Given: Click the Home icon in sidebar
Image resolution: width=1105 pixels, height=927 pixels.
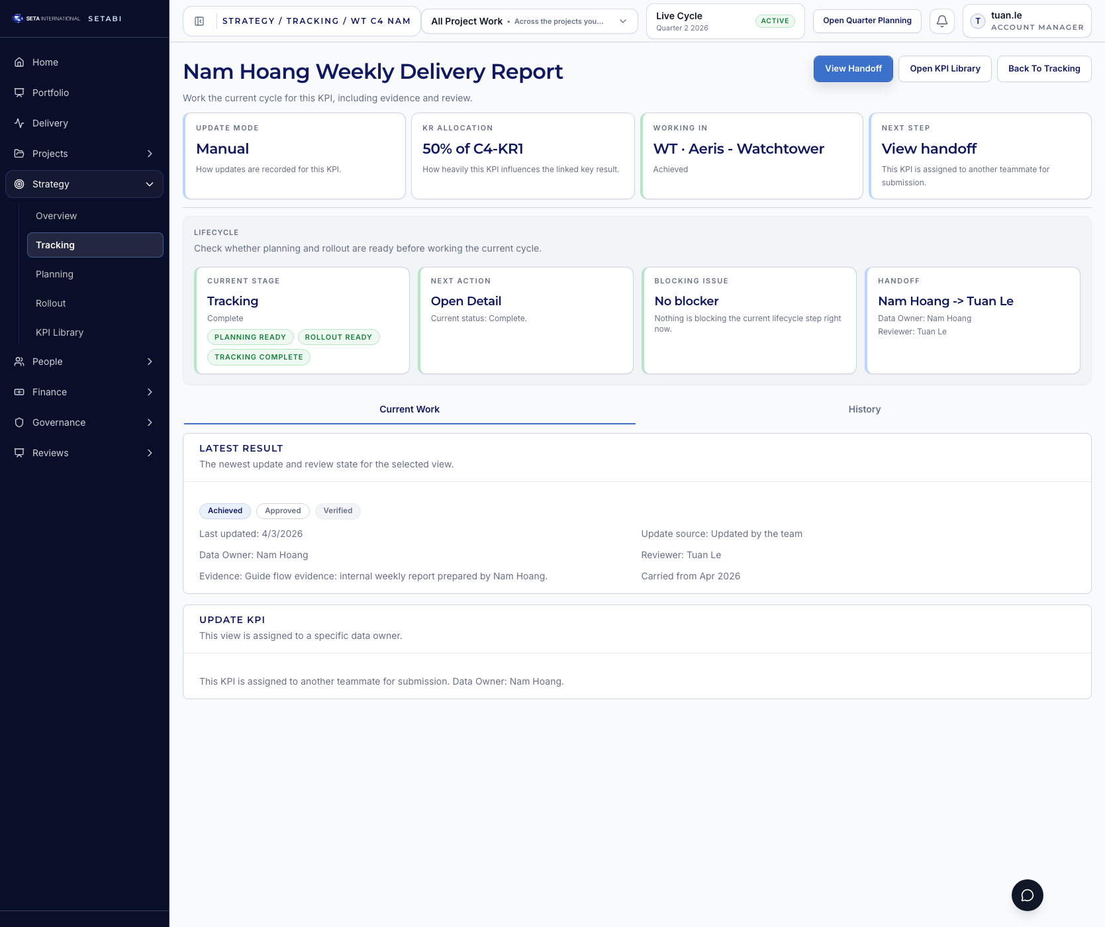Looking at the screenshot, I should point(19,62).
